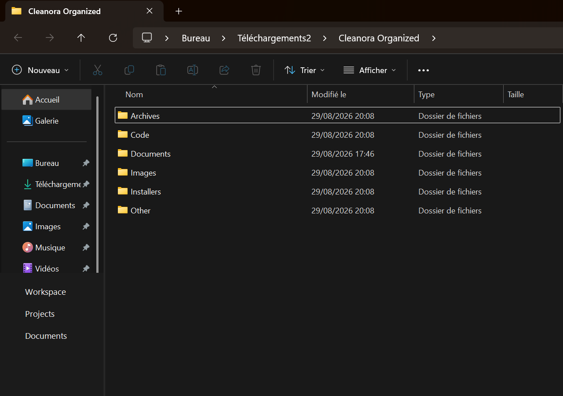Select Workspace in the sidebar
Image resolution: width=563 pixels, height=396 pixels.
[45, 292]
